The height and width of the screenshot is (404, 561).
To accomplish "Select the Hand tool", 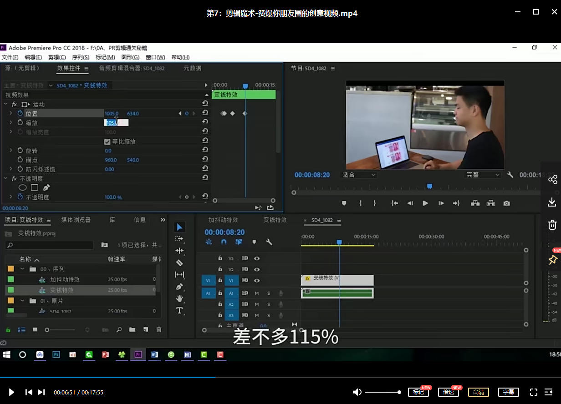I will coord(179,298).
